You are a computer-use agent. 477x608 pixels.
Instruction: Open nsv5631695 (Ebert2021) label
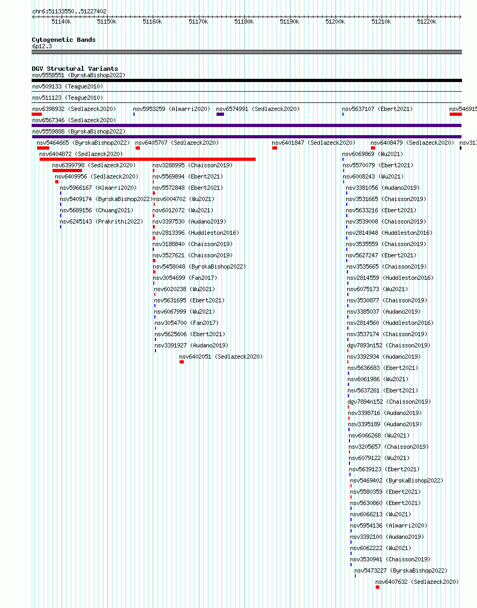pos(189,300)
